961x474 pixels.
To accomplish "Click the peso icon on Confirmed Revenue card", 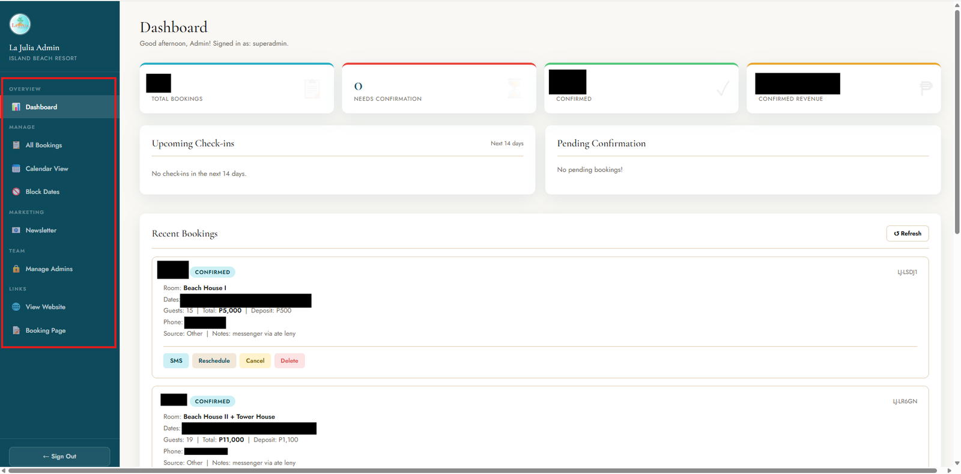I will point(926,88).
